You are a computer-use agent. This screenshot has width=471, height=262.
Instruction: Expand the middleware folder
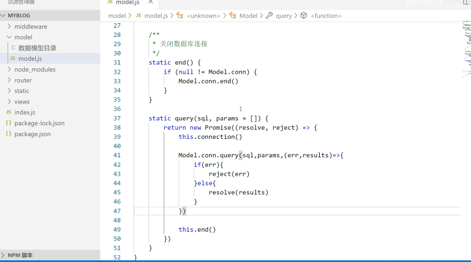(9, 27)
